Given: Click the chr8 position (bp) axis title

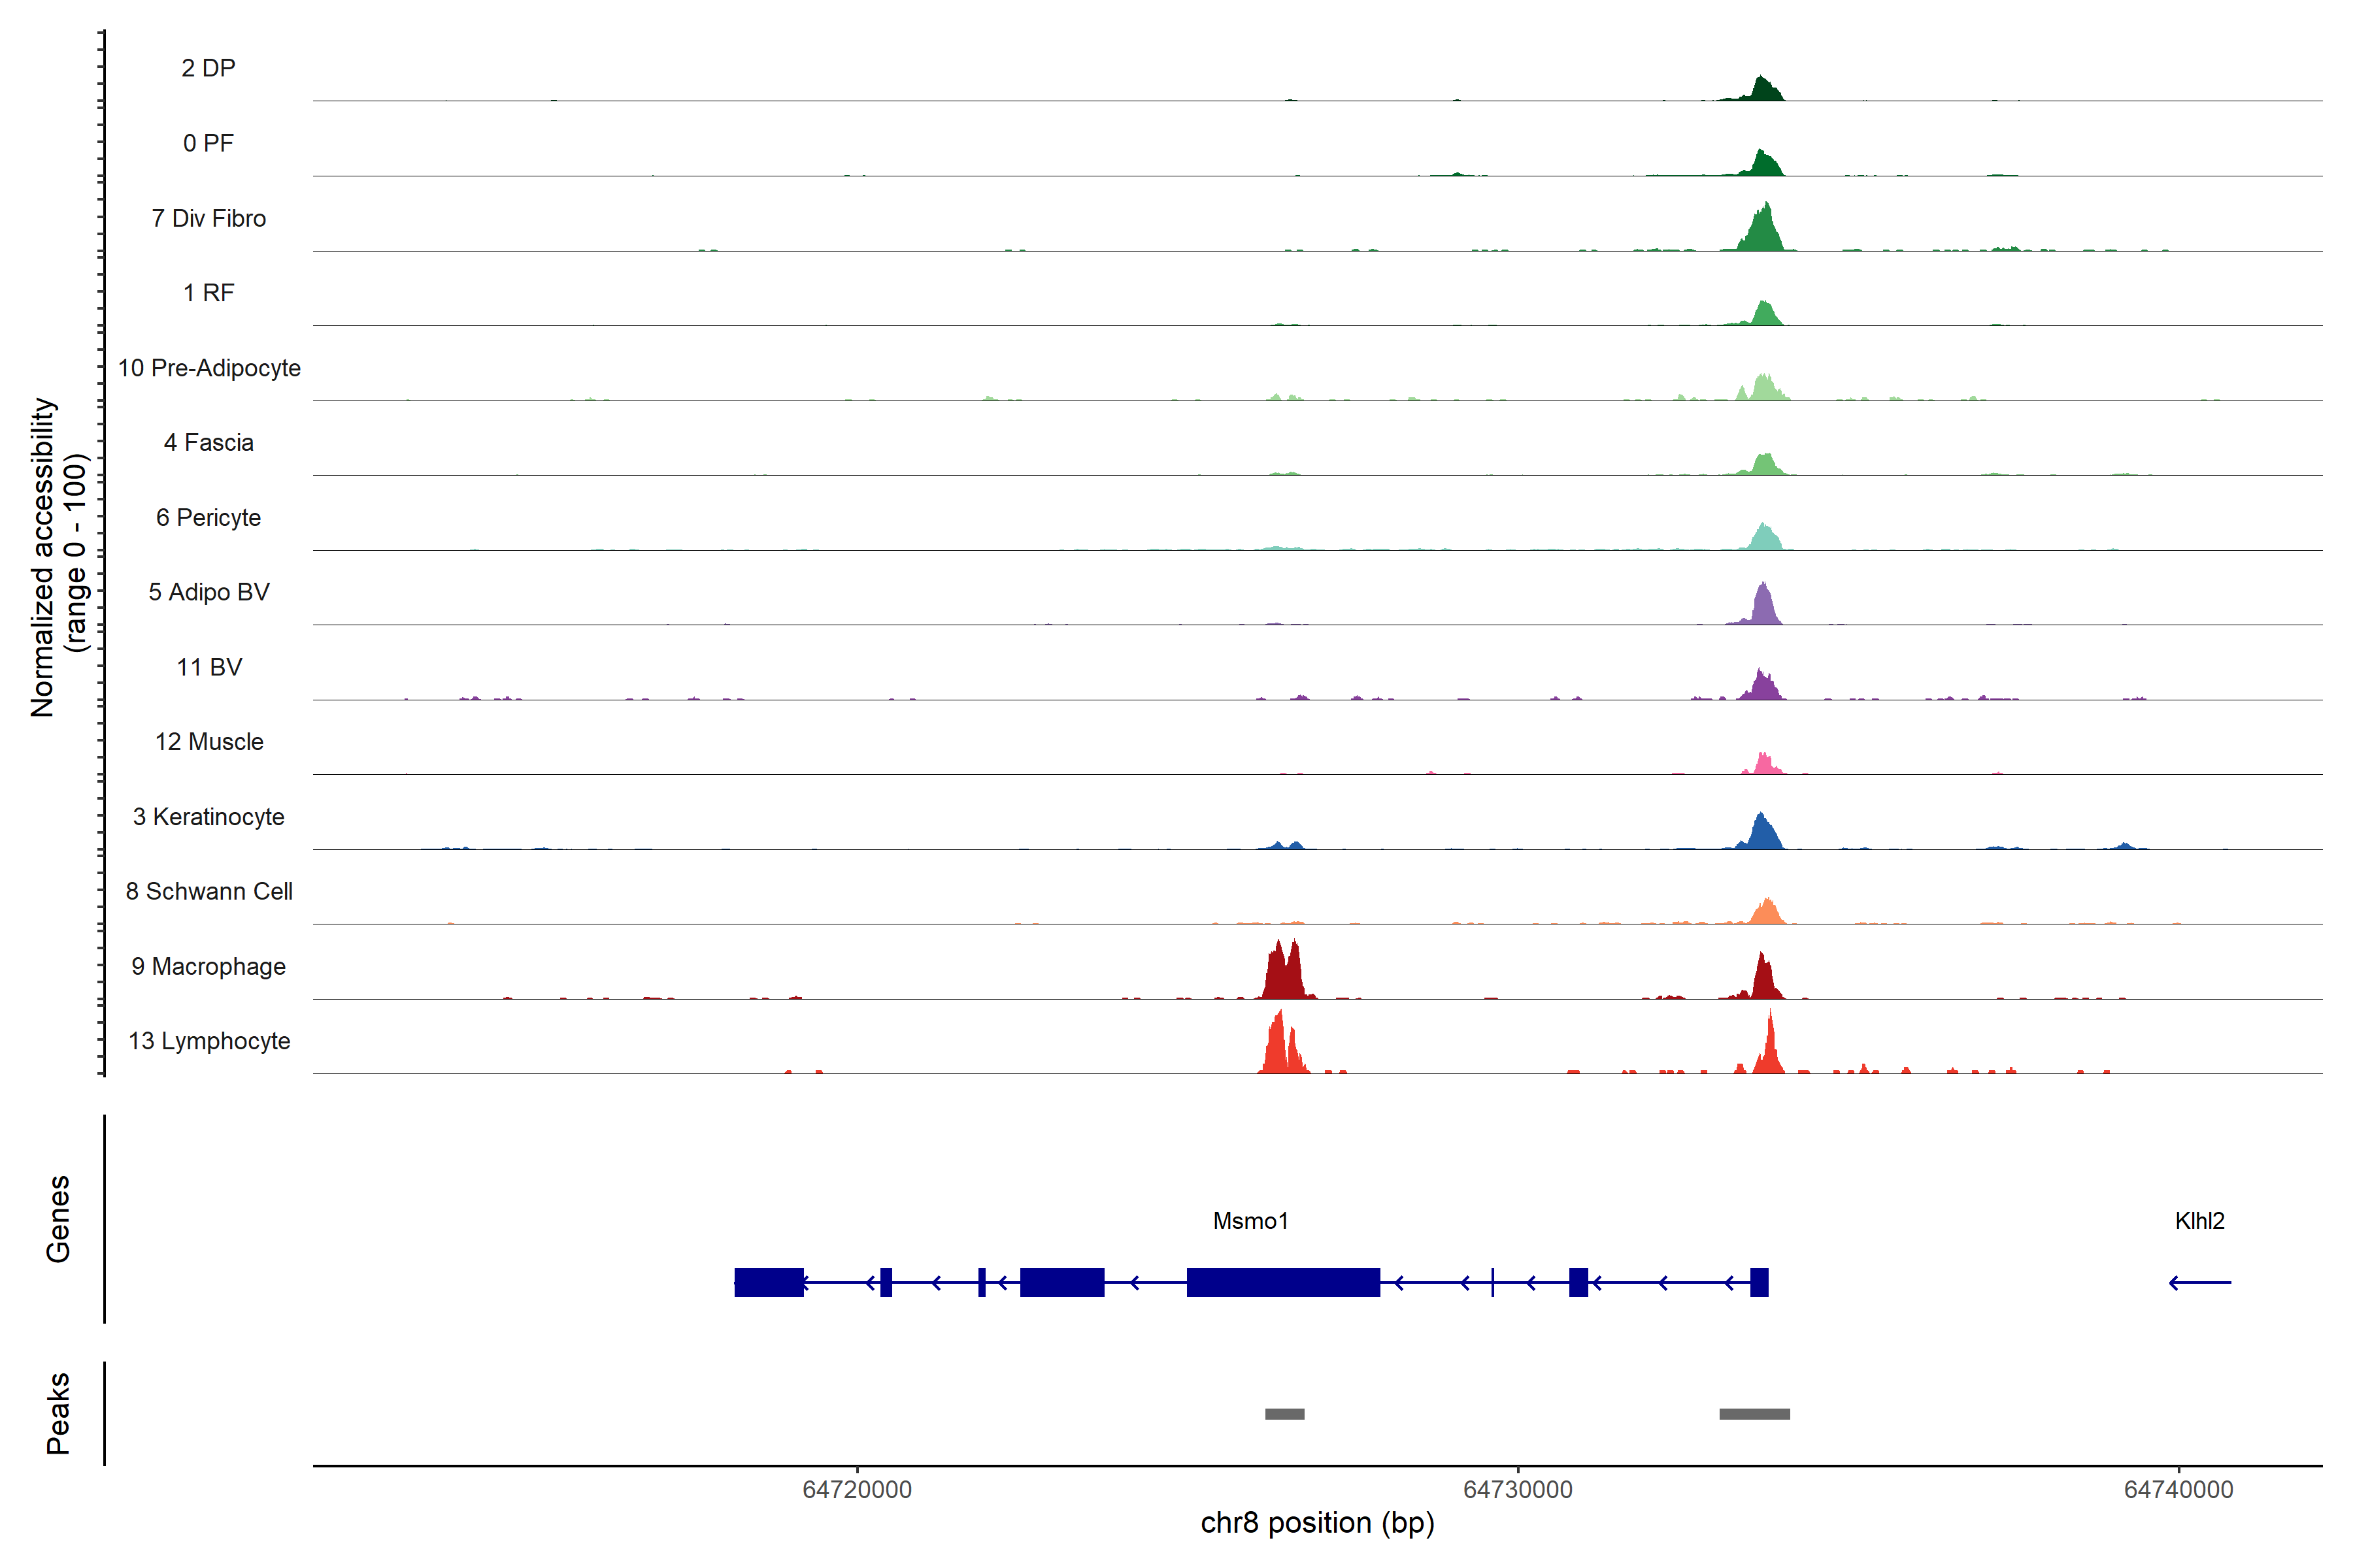Looking at the screenshot, I should tap(1316, 1523).
